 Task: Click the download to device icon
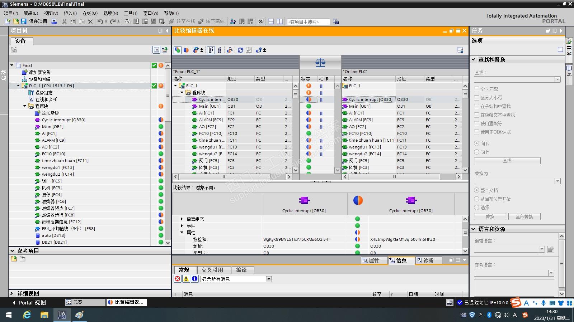pyautogui.click(x=136, y=21)
